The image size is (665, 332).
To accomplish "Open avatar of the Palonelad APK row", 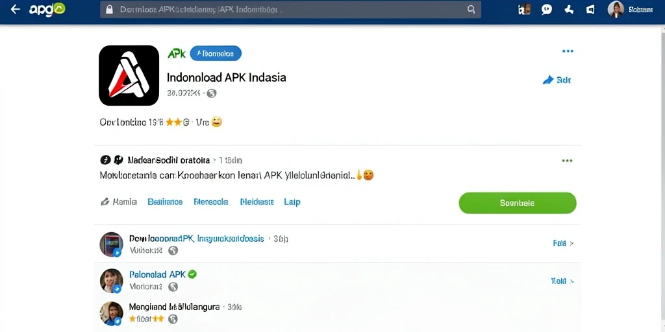I will (112, 281).
